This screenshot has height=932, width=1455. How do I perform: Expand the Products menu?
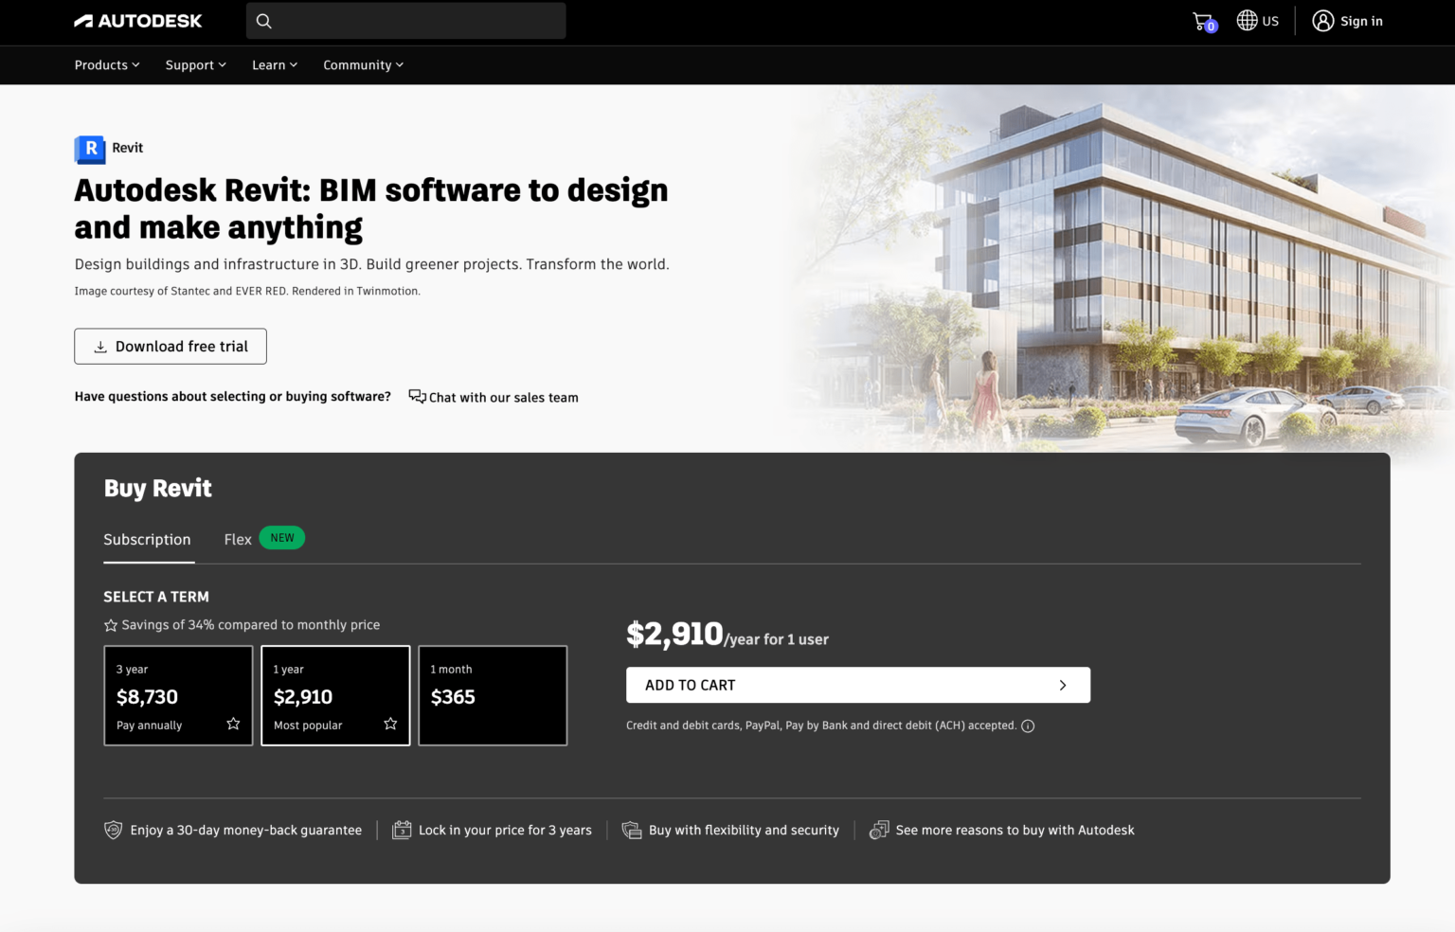pyautogui.click(x=106, y=64)
